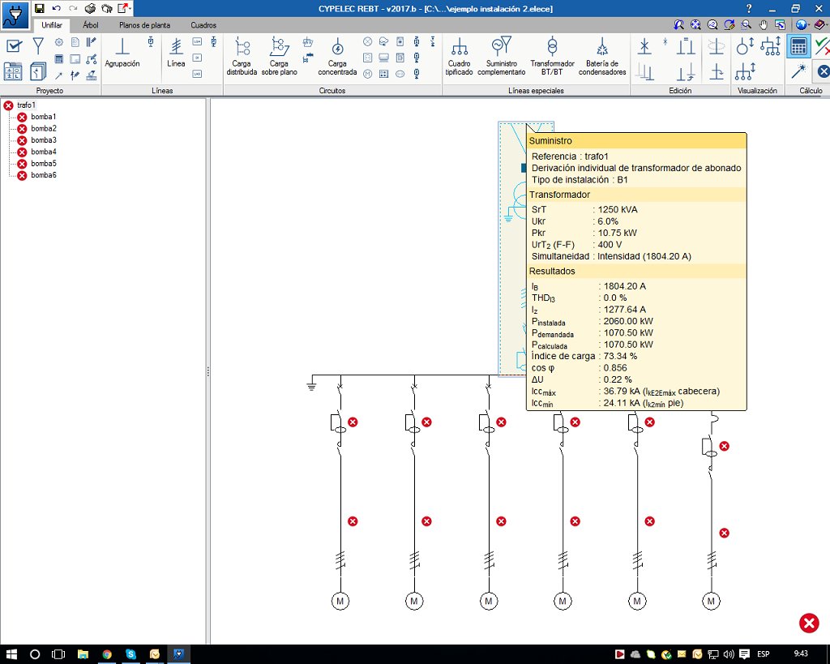Open Google Chrome from the taskbar
830x664 pixels.
click(x=107, y=654)
